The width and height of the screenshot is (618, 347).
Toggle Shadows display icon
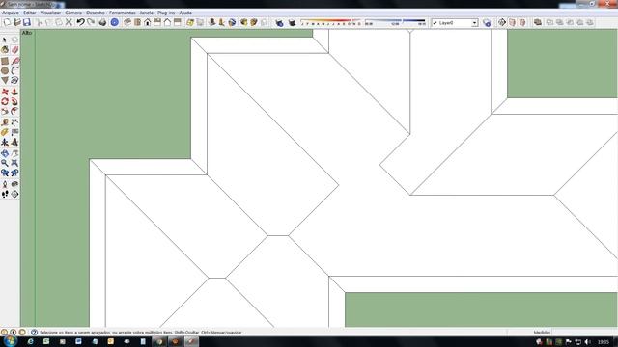(x=292, y=22)
